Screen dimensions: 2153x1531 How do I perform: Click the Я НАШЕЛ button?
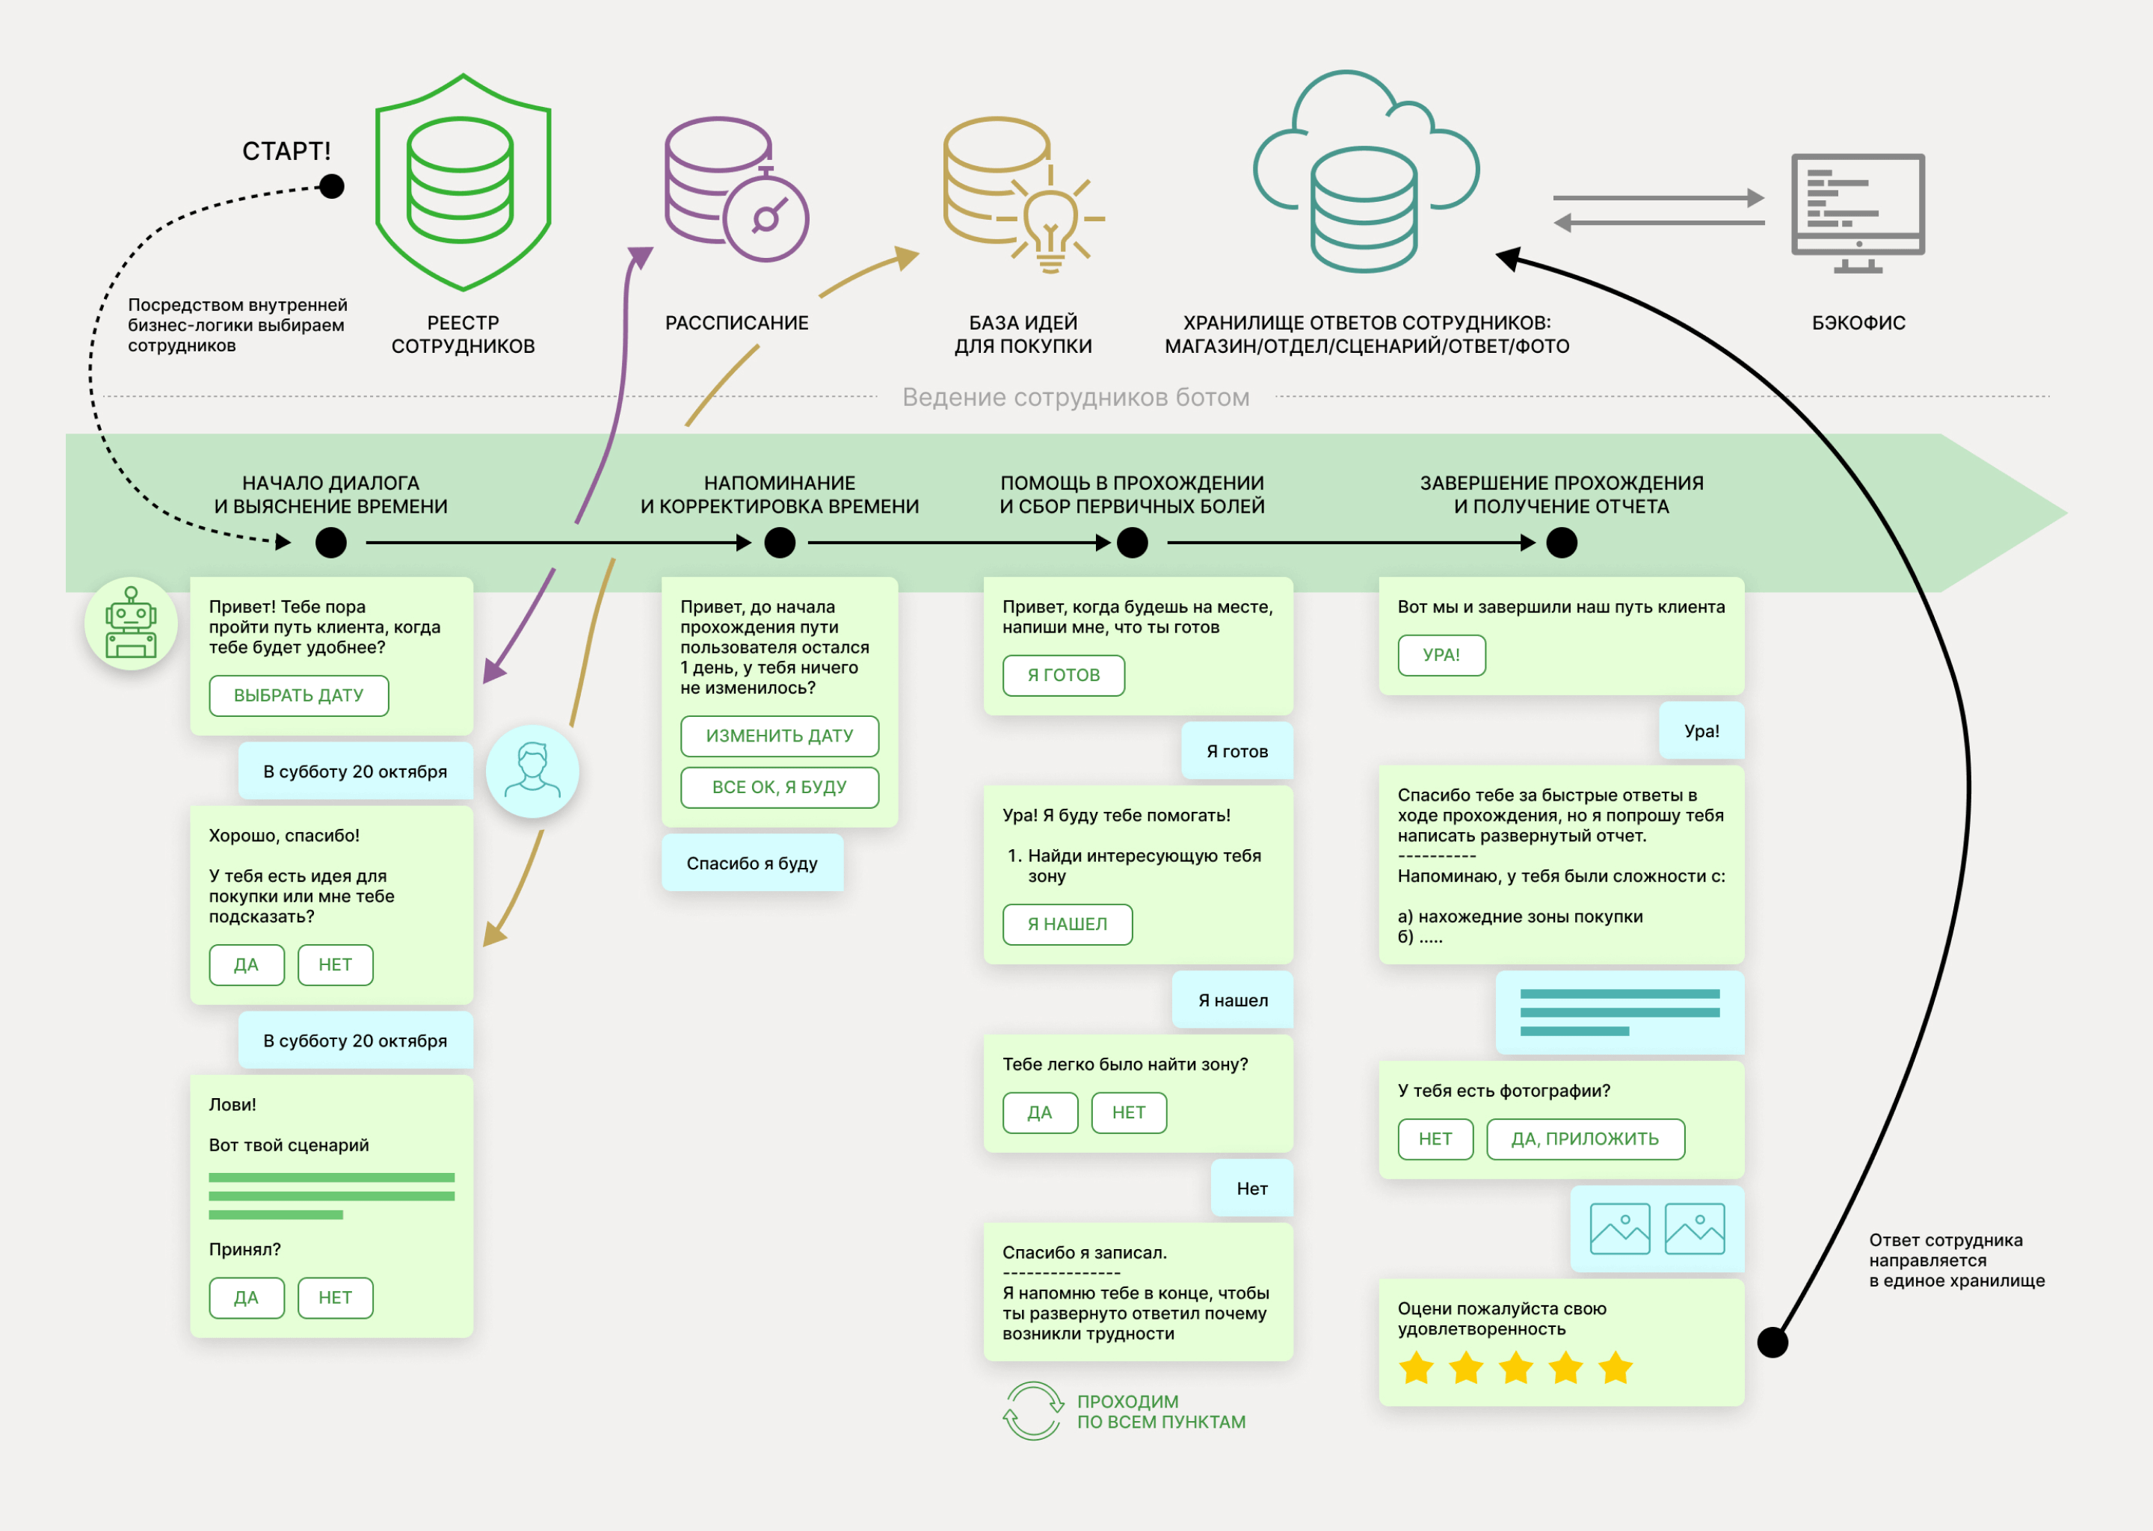pyautogui.click(x=1067, y=924)
